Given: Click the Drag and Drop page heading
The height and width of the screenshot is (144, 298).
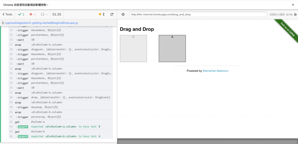Looking at the screenshot, I should click(x=137, y=29).
